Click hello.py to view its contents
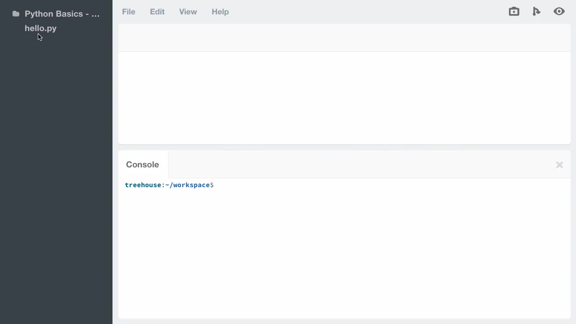This screenshot has width=576, height=324. 40,28
